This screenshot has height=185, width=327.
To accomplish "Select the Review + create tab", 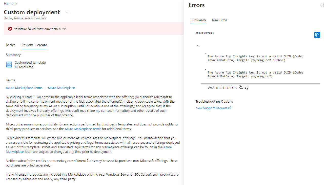I will 34,45.
